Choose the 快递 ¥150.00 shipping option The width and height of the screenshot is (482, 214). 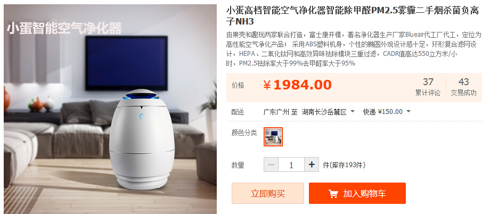[x=382, y=112]
